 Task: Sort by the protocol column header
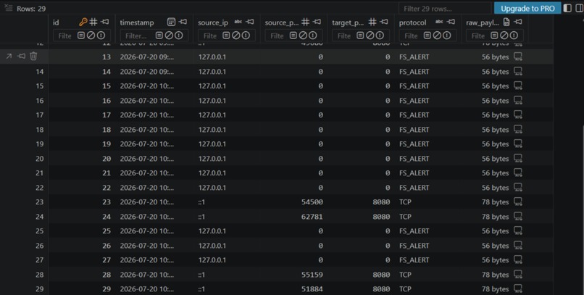[412, 22]
